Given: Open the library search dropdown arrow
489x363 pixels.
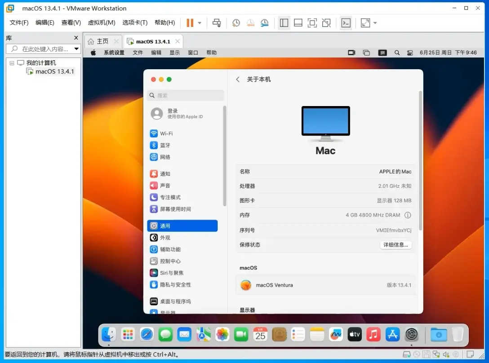Looking at the screenshot, I should (76, 49).
